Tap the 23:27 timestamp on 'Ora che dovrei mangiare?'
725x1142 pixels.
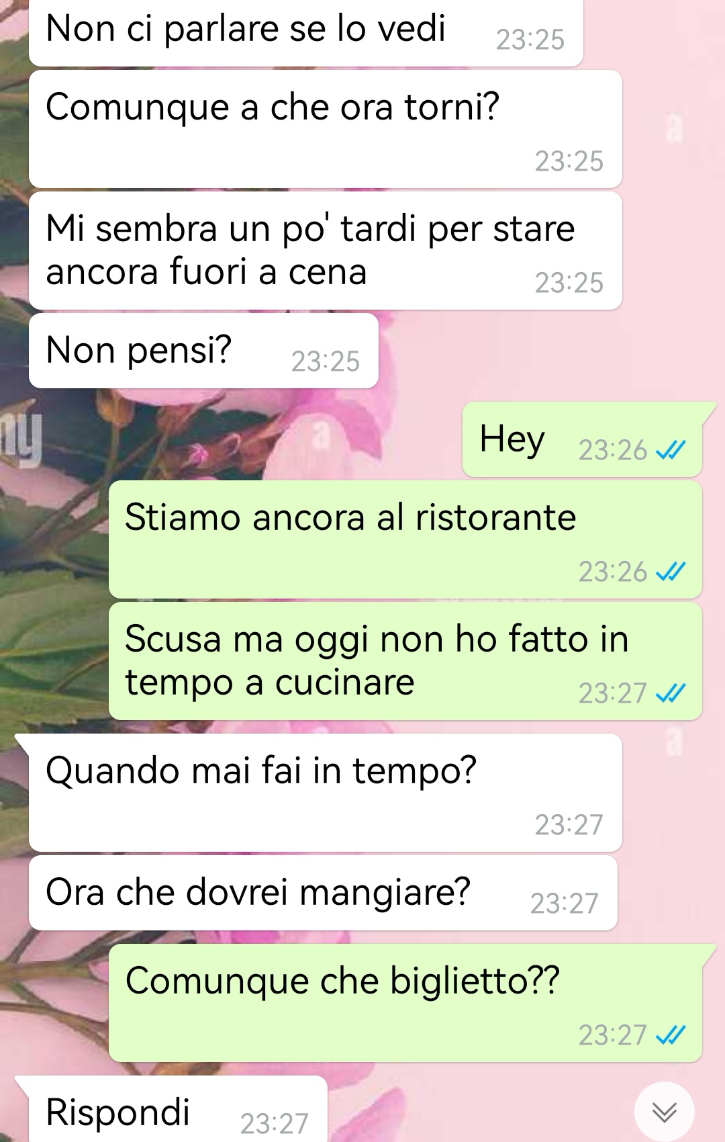pos(564,904)
